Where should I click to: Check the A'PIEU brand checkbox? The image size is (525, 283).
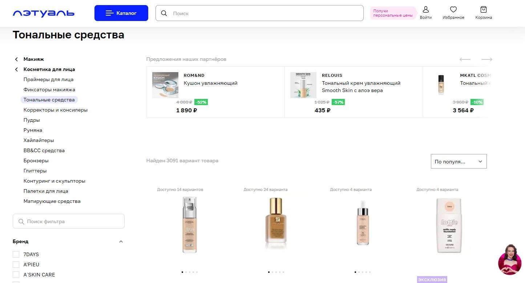[16, 265]
